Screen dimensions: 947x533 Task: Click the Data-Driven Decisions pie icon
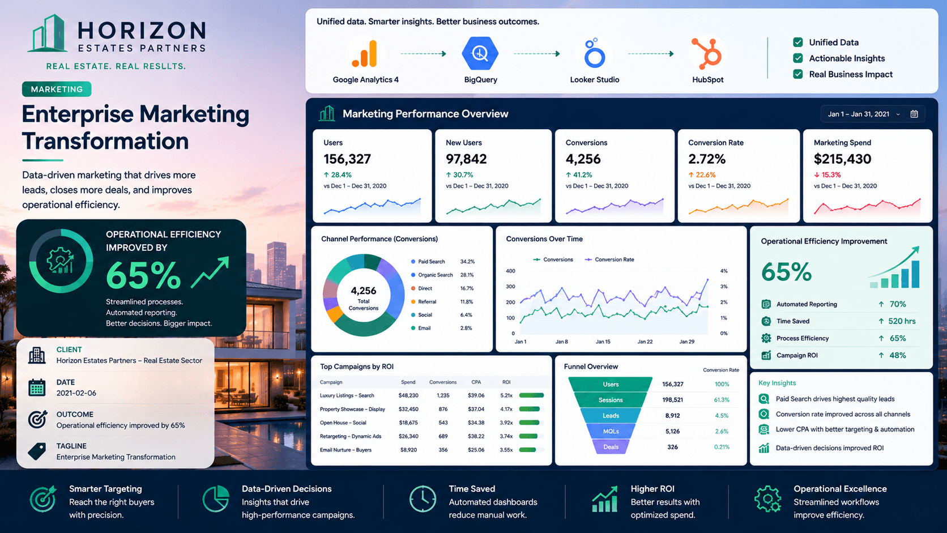click(216, 499)
